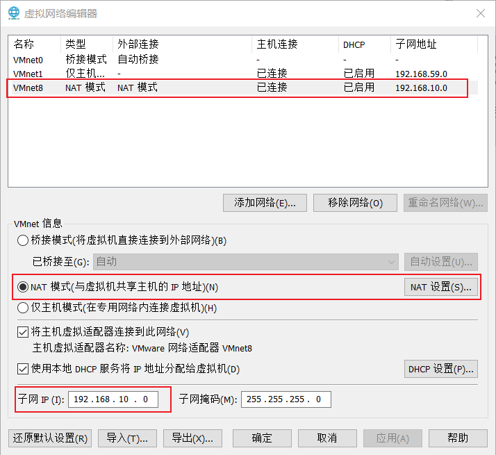496x455 pixels.
Task: Click 还原默认设置(R) button
Action: tap(50, 438)
